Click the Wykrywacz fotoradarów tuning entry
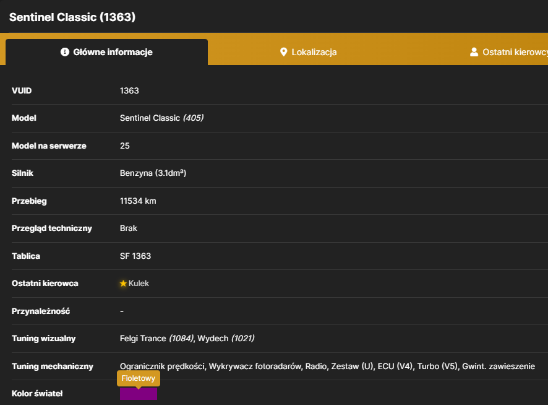Viewport: 548px width, 405px height. [x=255, y=366]
